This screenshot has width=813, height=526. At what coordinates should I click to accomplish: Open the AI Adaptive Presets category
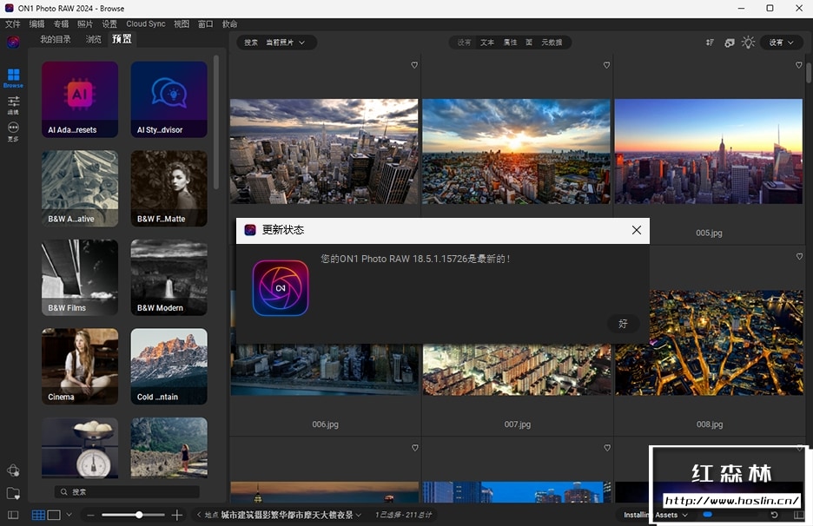tap(80, 100)
